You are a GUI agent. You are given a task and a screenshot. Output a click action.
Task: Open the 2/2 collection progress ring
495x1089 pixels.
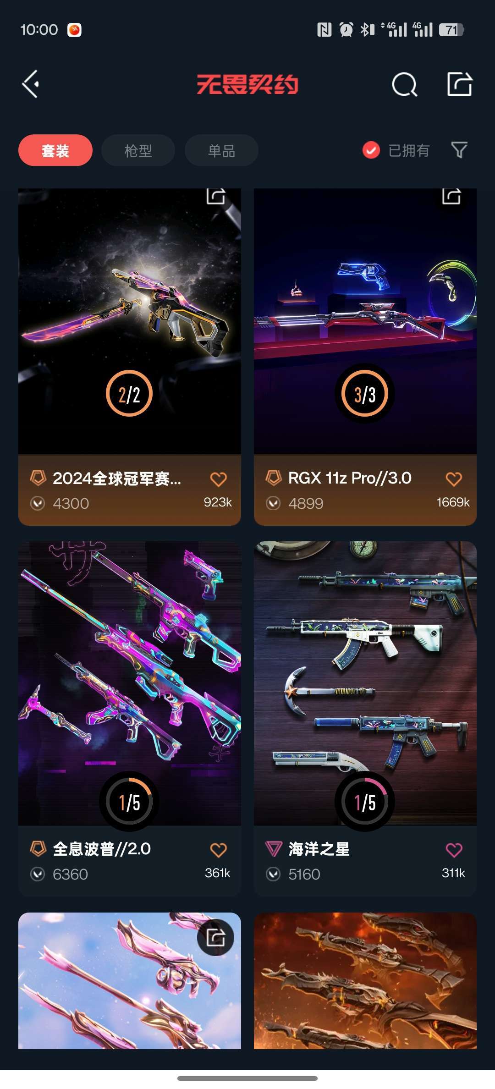(x=129, y=394)
